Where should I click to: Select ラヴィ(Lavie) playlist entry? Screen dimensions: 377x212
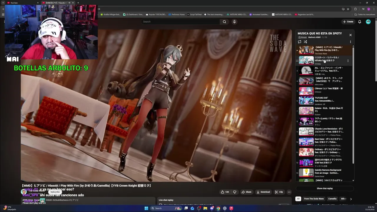[x=324, y=121]
